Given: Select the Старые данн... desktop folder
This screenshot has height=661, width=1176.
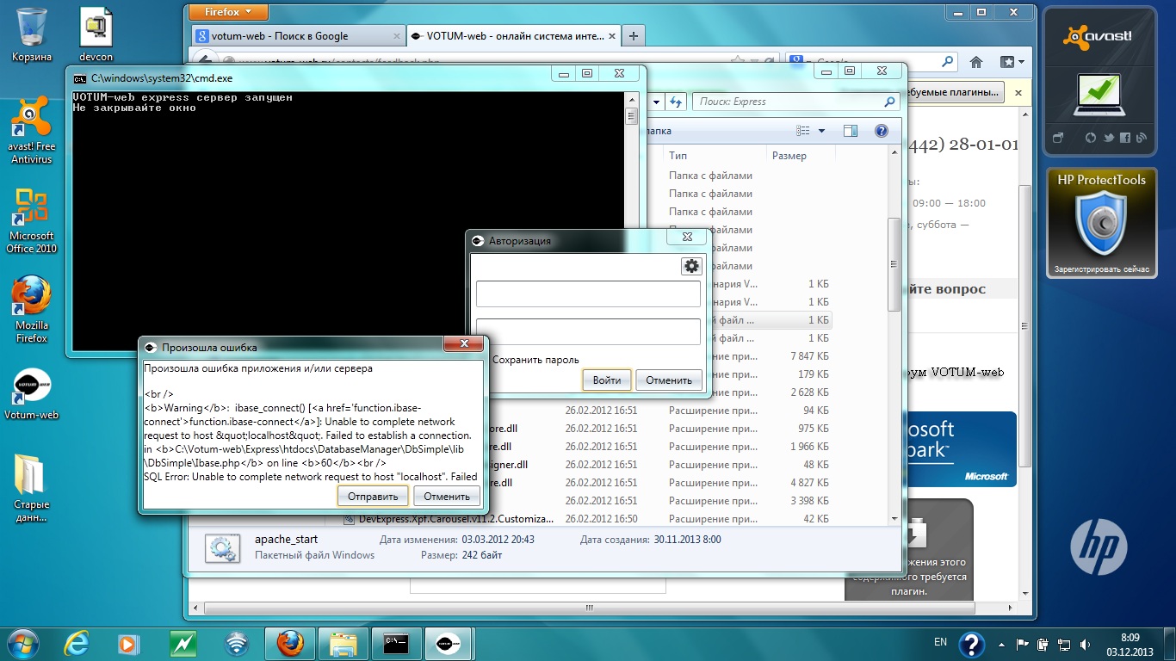Looking at the screenshot, I should [32, 487].
